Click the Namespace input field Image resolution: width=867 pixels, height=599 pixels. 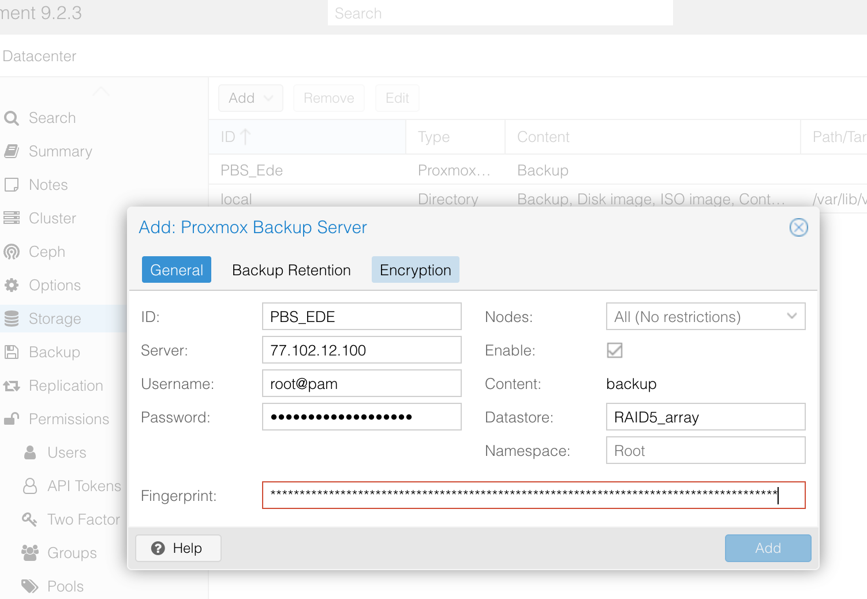coord(705,451)
